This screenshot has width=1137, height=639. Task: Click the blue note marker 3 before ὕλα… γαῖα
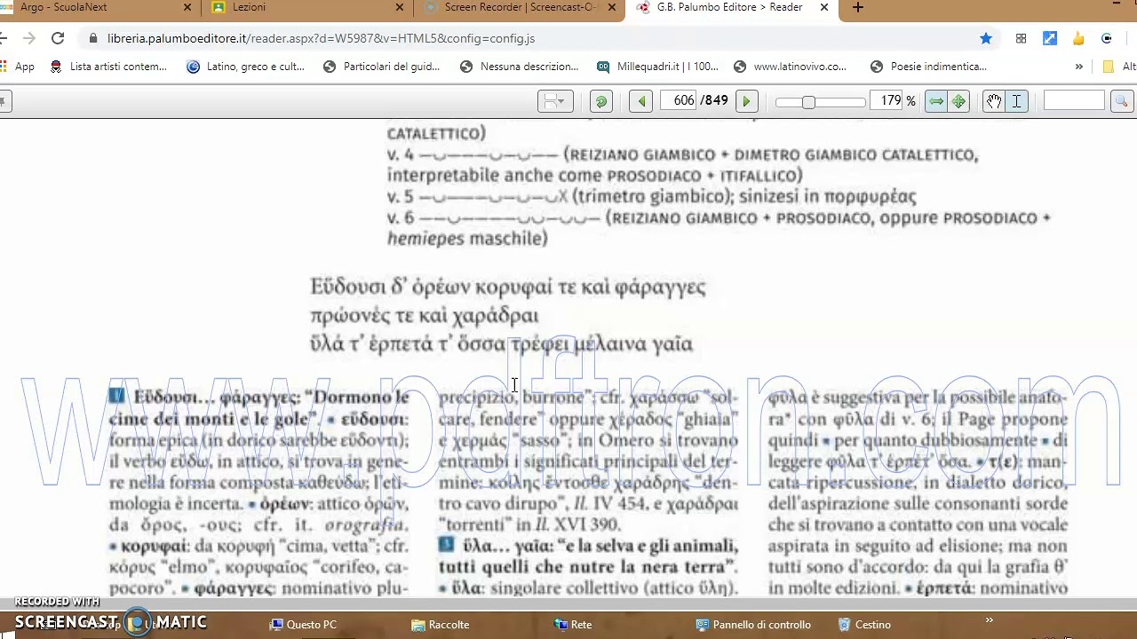tap(446, 545)
